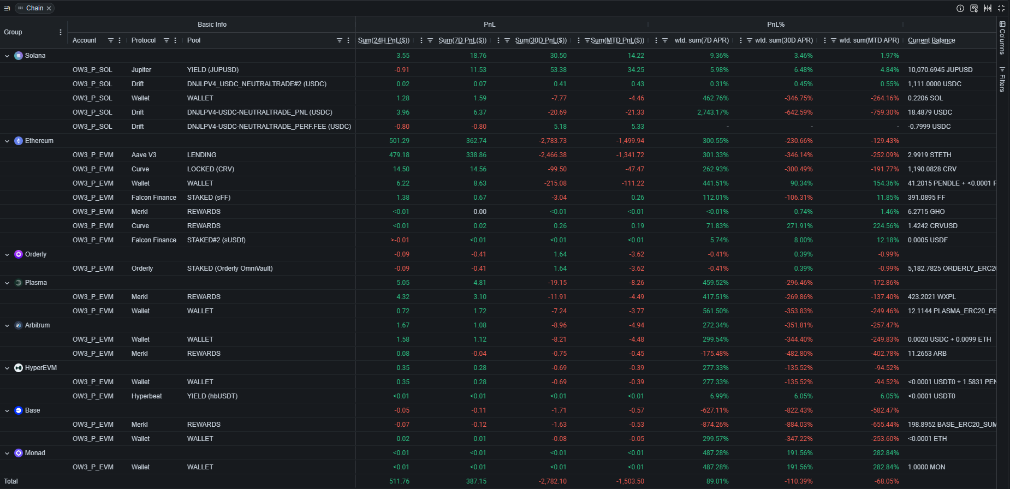Select the 2,743.17% APR cell
1010x489 pixels.
712,112
